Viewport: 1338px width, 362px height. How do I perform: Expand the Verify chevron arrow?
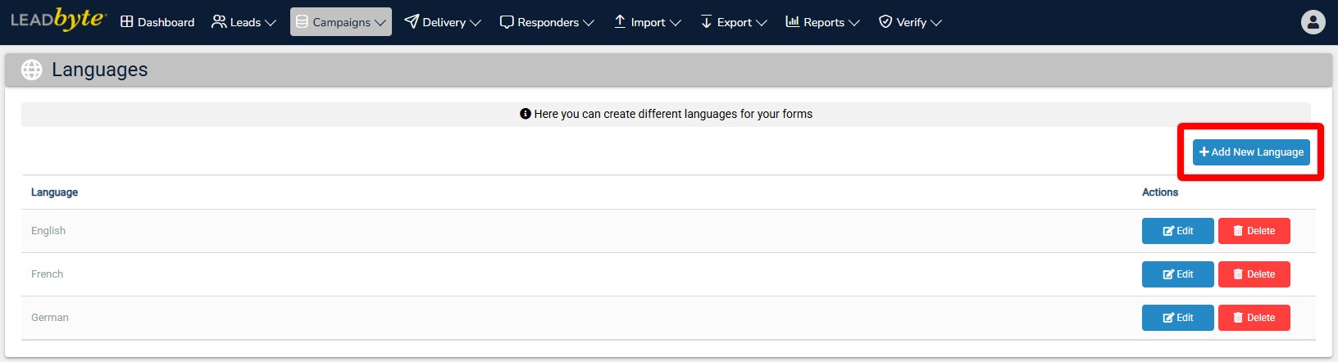[936, 23]
